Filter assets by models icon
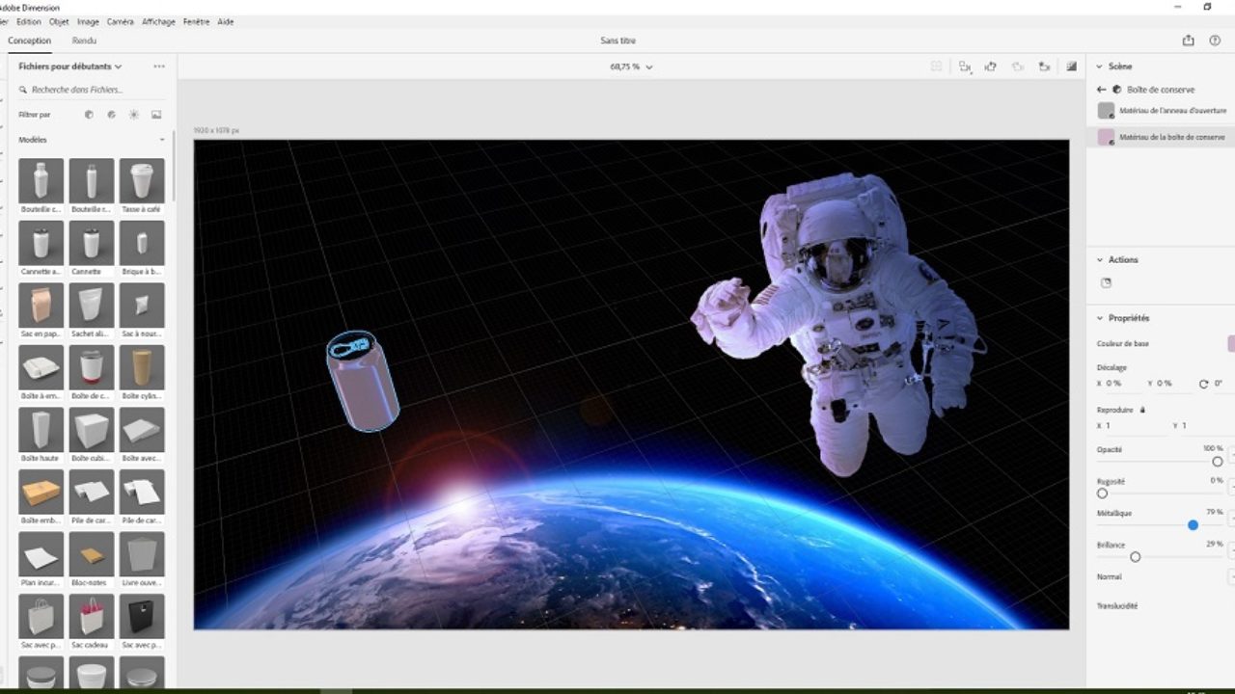The image size is (1235, 694). pyautogui.click(x=89, y=115)
